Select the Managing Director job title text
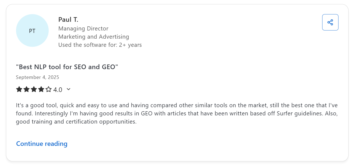351x166 pixels. click(x=83, y=28)
